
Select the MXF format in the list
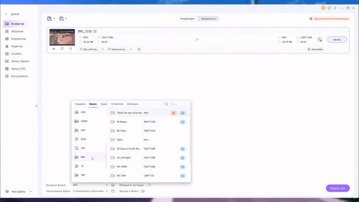(x=89, y=157)
